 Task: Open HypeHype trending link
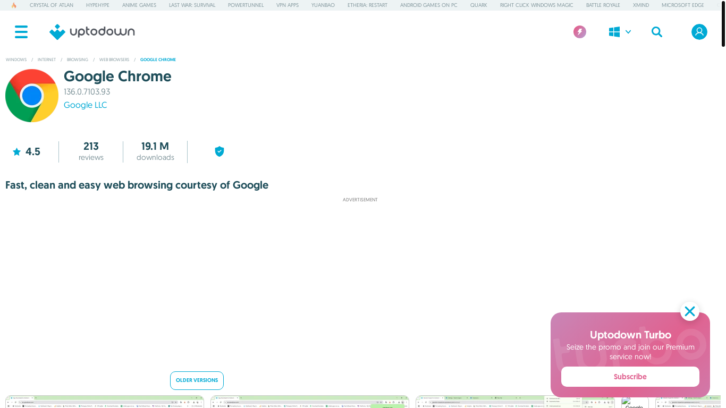(x=98, y=5)
